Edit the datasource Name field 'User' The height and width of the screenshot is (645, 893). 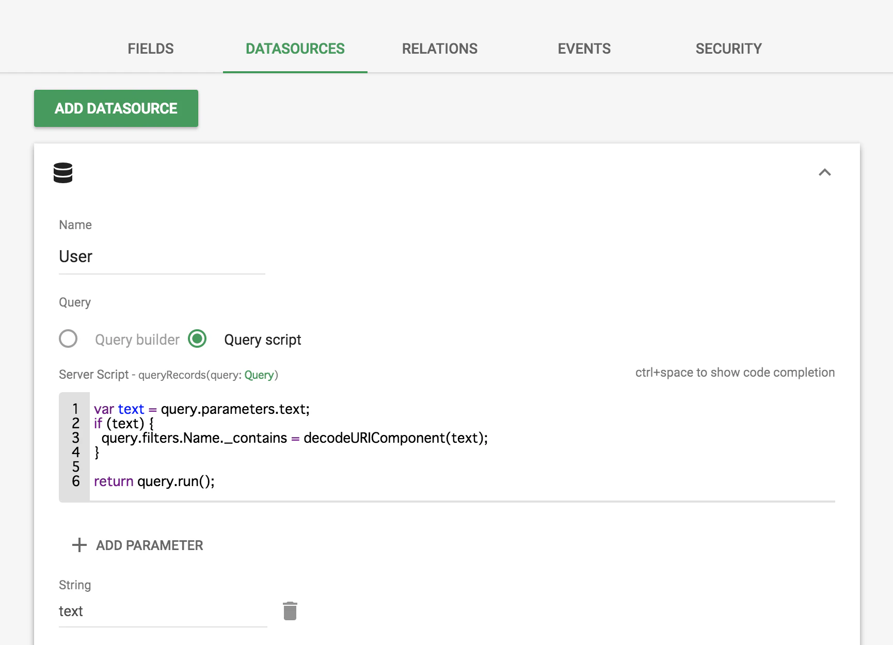point(162,256)
